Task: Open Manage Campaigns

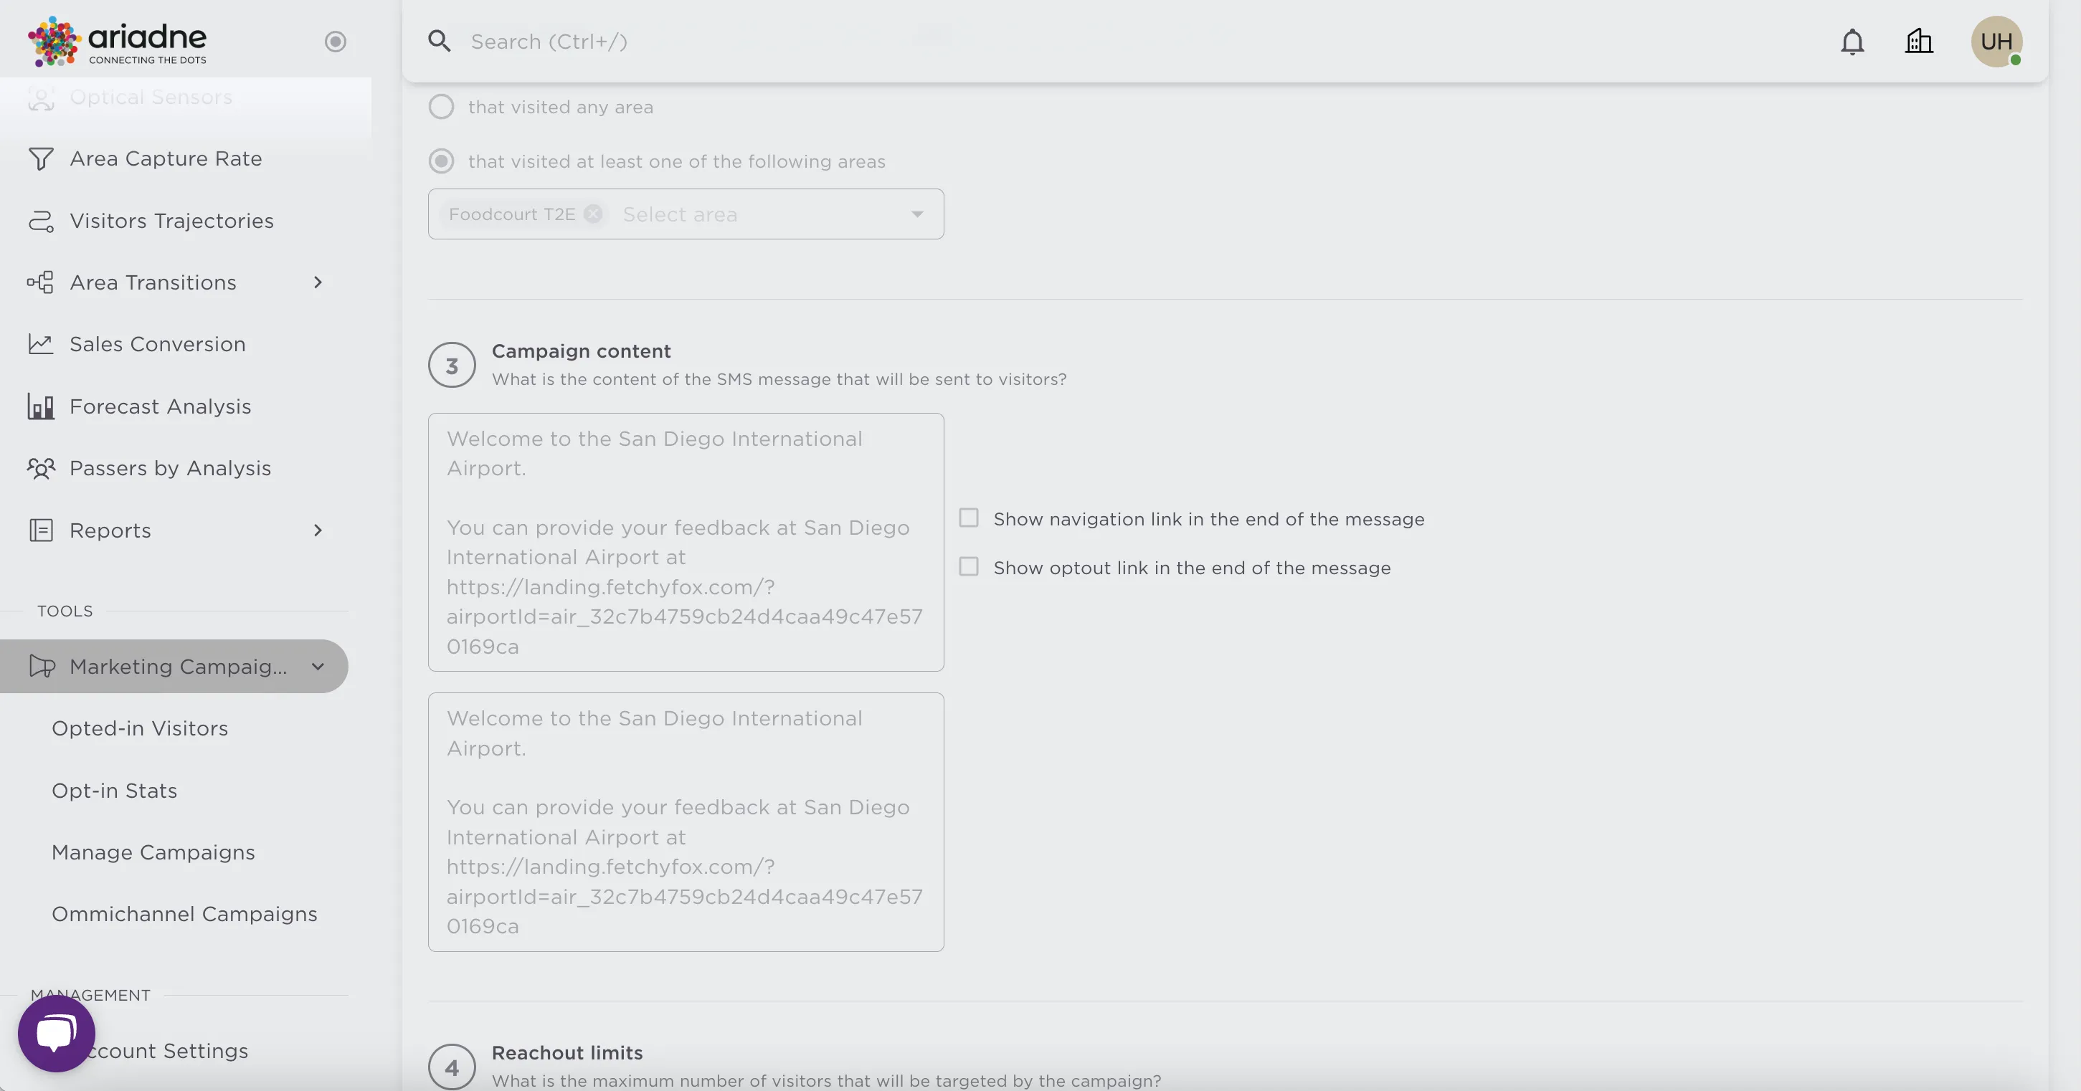Action: (153, 851)
